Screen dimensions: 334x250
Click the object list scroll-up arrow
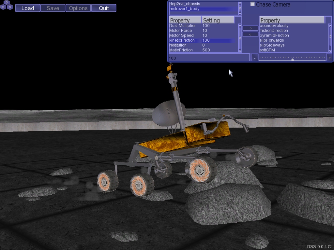click(240, 3)
